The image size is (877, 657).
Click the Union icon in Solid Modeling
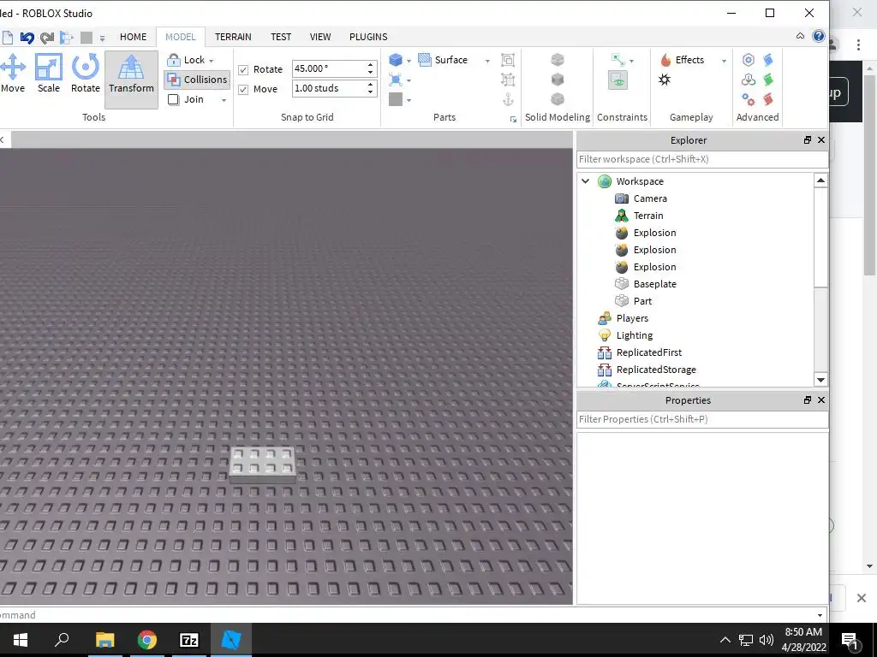tap(558, 60)
